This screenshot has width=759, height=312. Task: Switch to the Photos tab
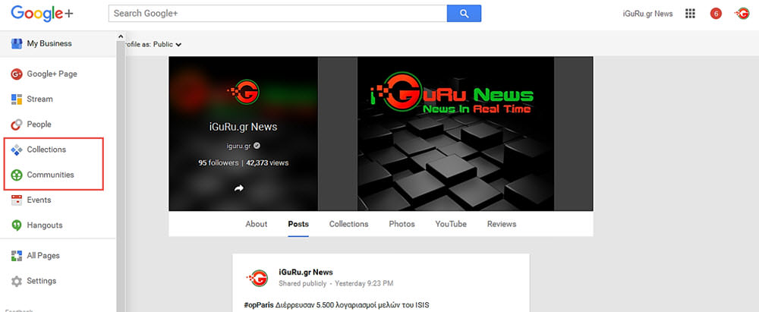pyautogui.click(x=402, y=224)
